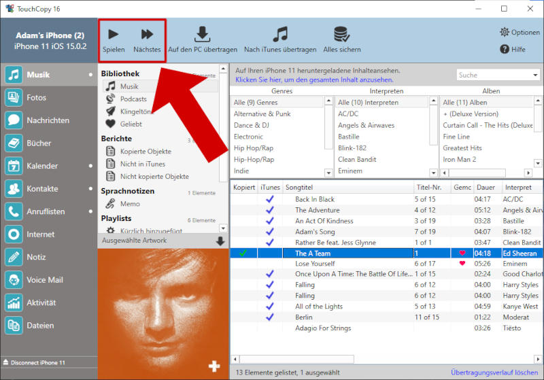Open the Suche dropdown arrow
The width and height of the screenshot is (544, 380).
click(535, 75)
